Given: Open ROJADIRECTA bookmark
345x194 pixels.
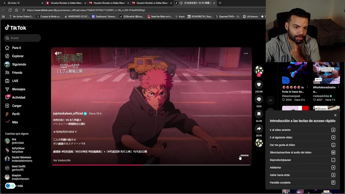Looking at the screenshot, I should pos(200,16).
